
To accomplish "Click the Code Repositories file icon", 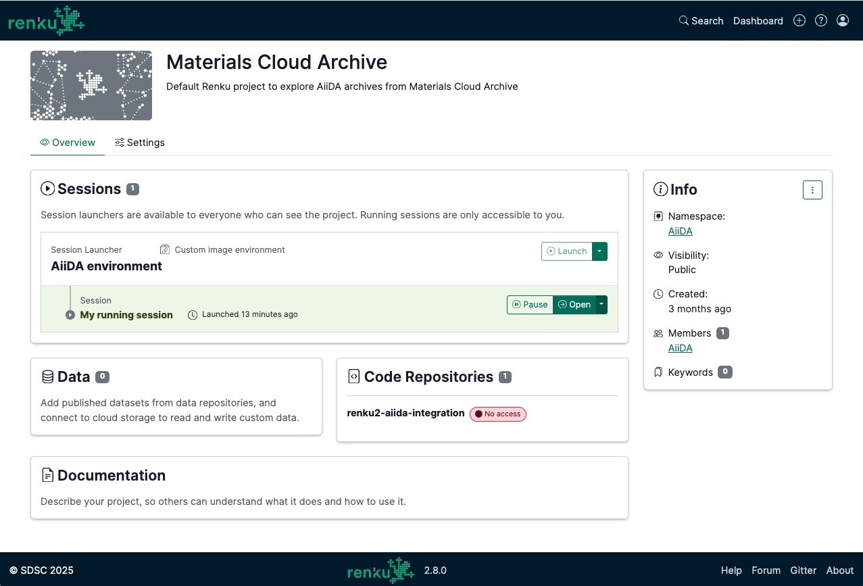I will pos(353,376).
